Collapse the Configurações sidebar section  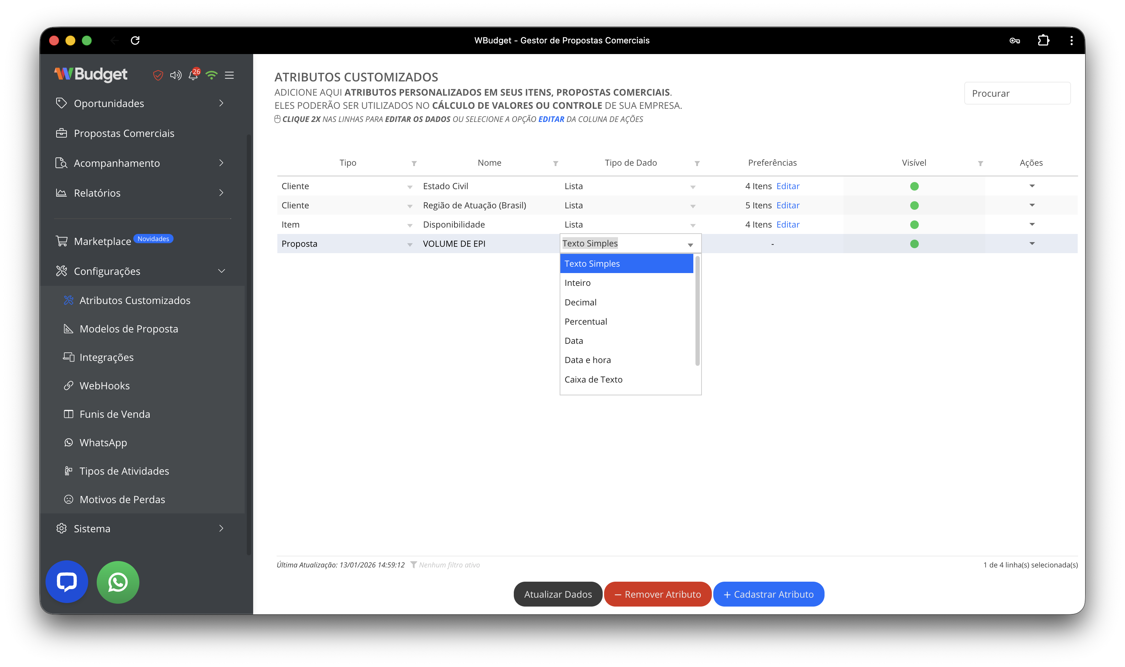click(x=221, y=271)
